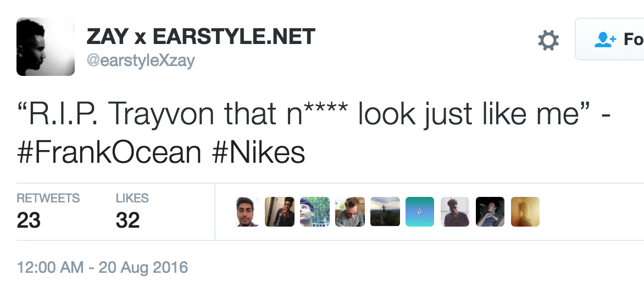Open ZAY x EARSTYLE.NET profile picture

tap(46, 47)
